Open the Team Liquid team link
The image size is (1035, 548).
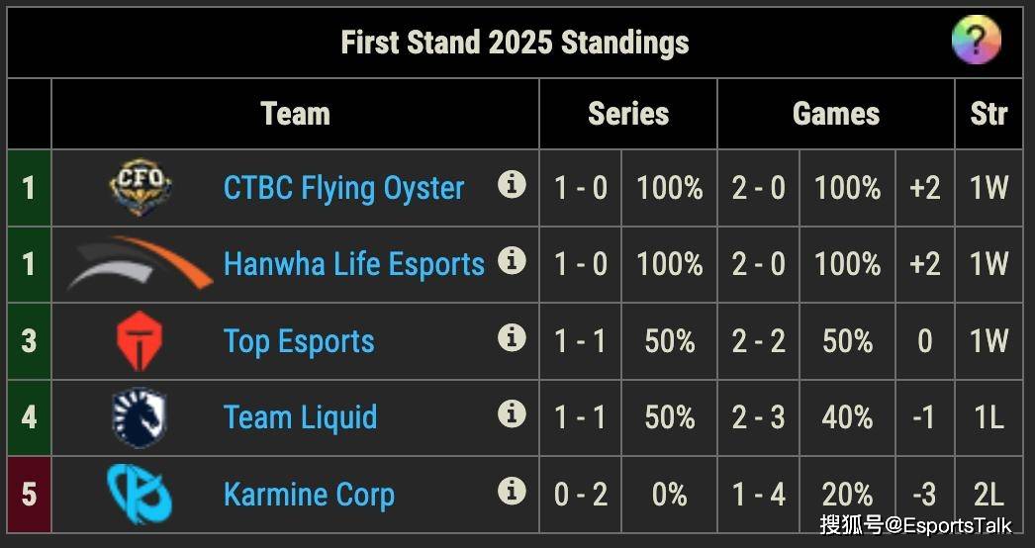point(301,417)
